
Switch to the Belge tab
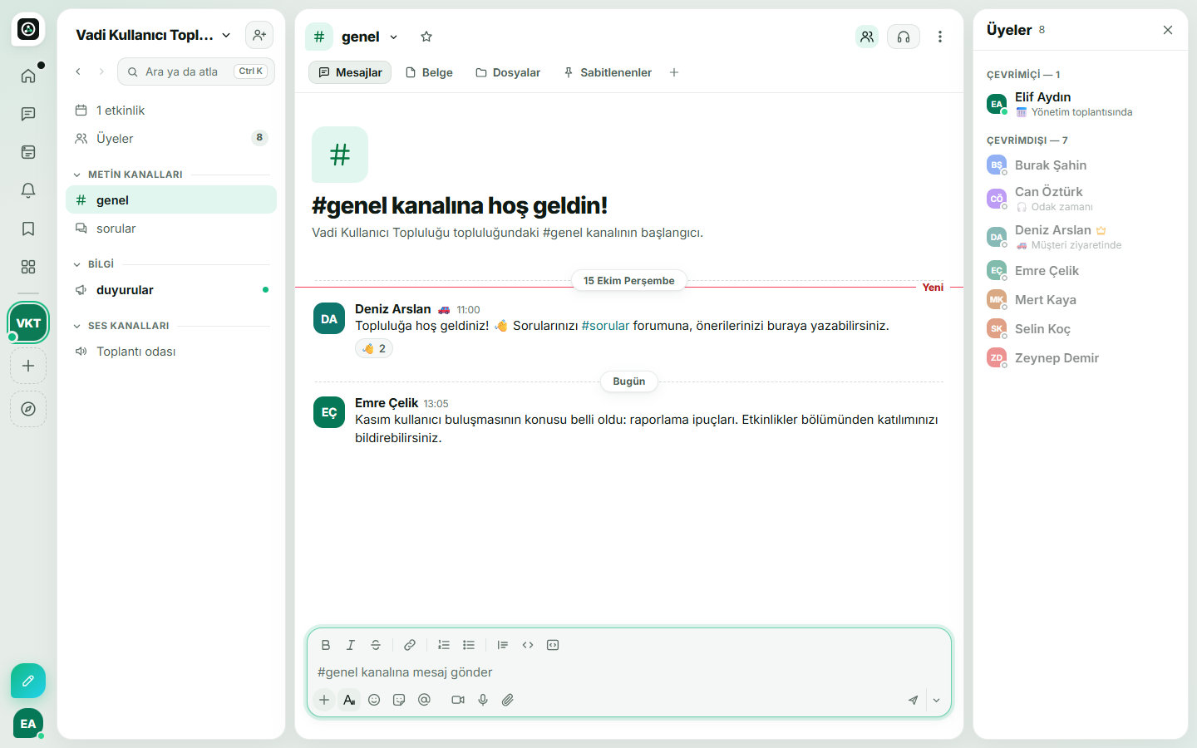click(429, 72)
